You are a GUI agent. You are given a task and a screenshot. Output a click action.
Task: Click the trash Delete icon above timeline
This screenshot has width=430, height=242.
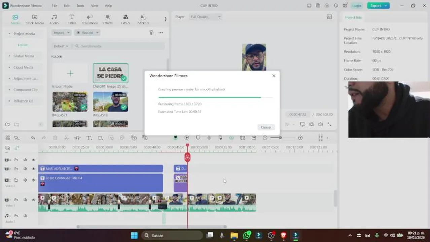click(x=55, y=138)
